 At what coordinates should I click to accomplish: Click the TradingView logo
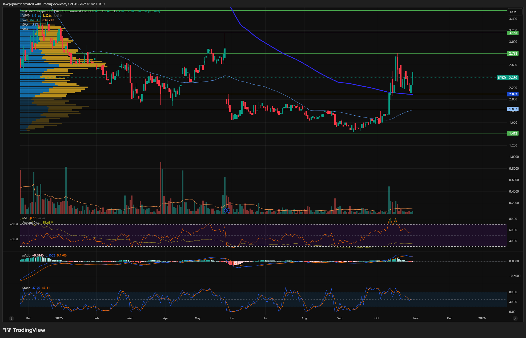[x=24, y=330]
